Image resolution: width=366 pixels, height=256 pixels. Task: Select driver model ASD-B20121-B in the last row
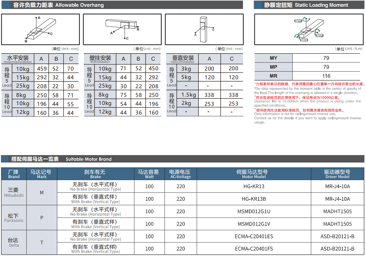pos(337,249)
